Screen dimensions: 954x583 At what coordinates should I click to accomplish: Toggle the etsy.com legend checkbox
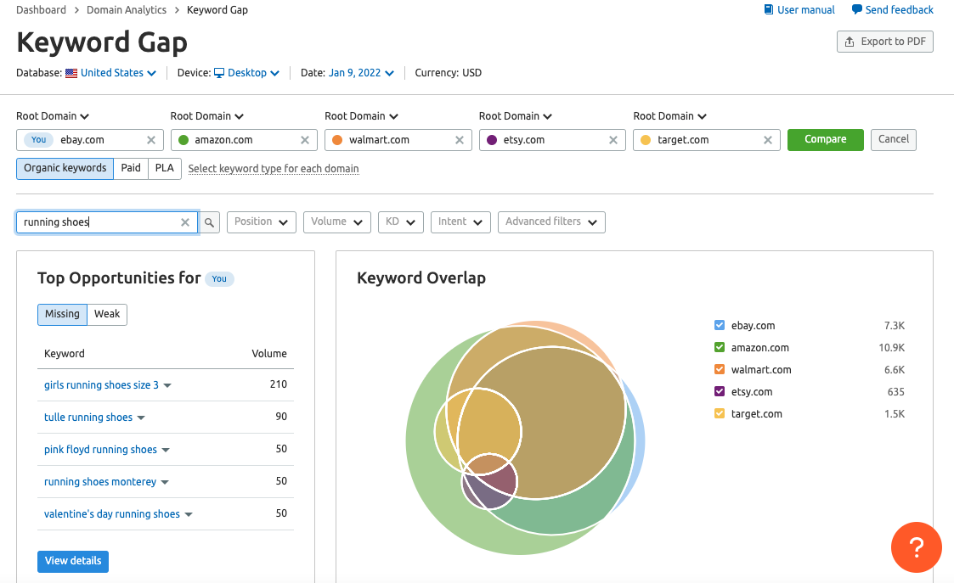pos(720,391)
